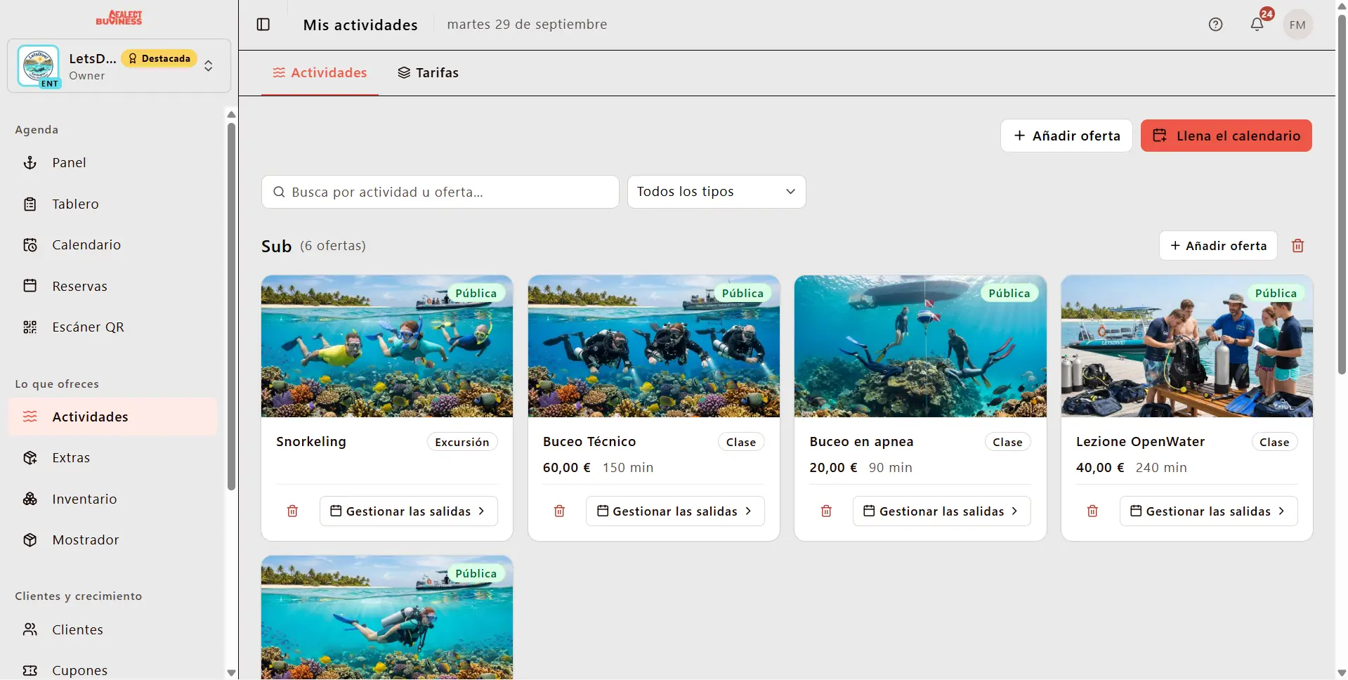Open Tablero from the sidebar
This screenshot has width=1348, height=680.
(112, 204)
